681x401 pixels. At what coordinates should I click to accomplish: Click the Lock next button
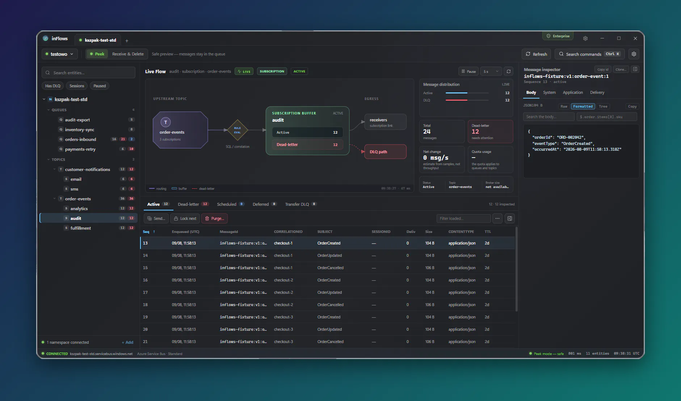click(x=185, y=218)
